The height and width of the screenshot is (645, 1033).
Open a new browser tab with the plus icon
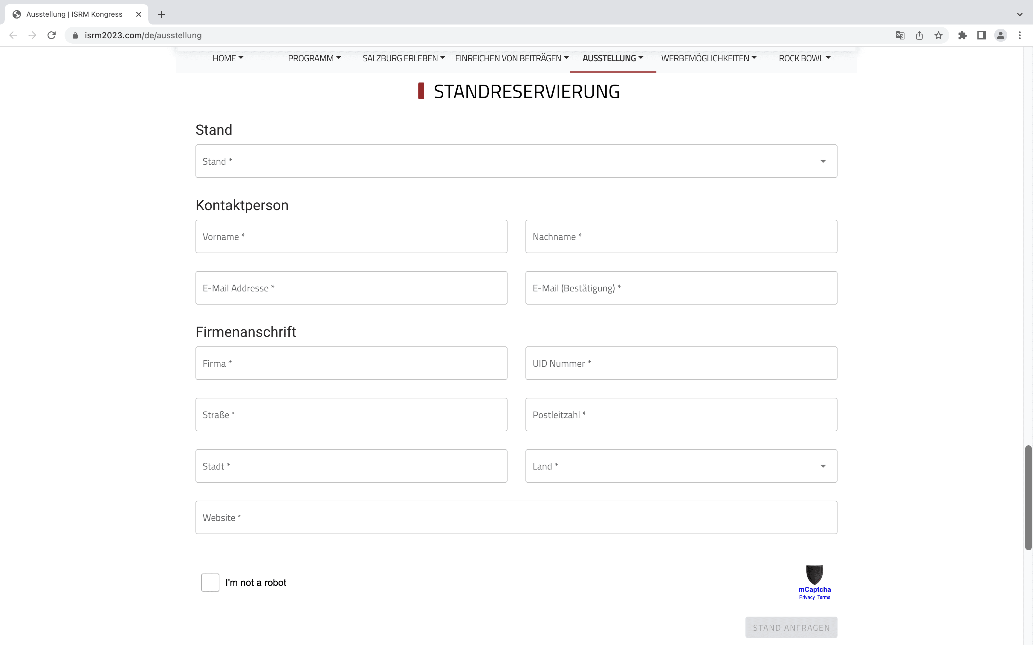point(161,14)
